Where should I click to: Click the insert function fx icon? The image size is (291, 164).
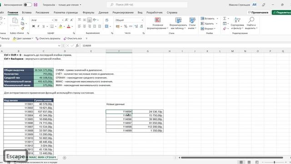(x=77, y=46)
